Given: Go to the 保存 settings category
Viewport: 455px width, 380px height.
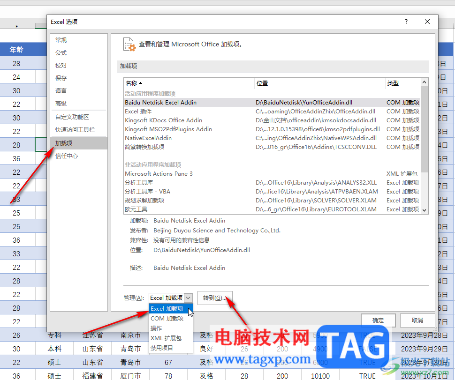Looking at the screenshot, I should point(79,78).
